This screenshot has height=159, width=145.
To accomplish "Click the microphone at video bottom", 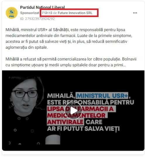I will (53, 140).
